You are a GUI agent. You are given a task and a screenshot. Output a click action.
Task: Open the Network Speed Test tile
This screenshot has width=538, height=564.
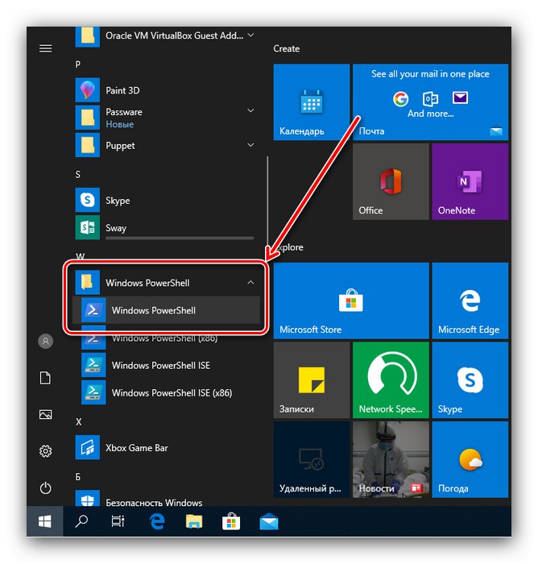click(x=391, y=380)
